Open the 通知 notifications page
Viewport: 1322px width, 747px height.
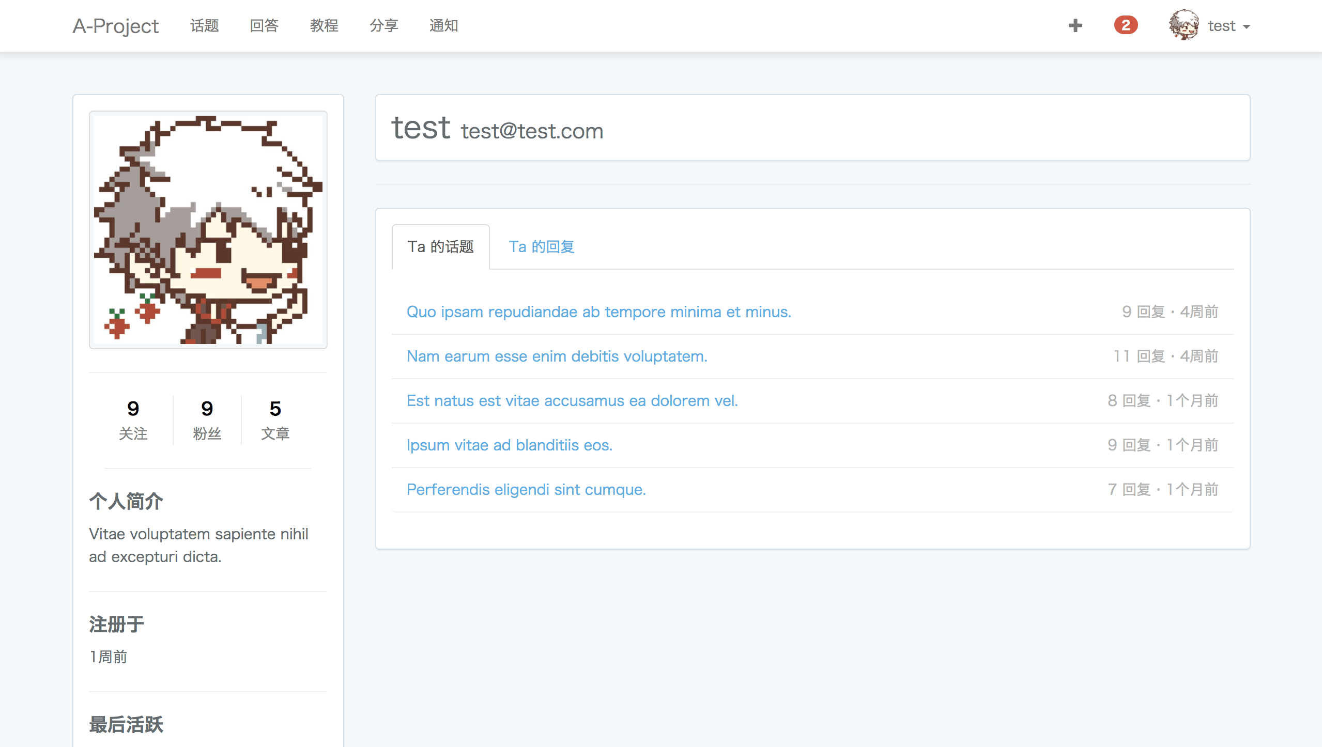[443, 26]
